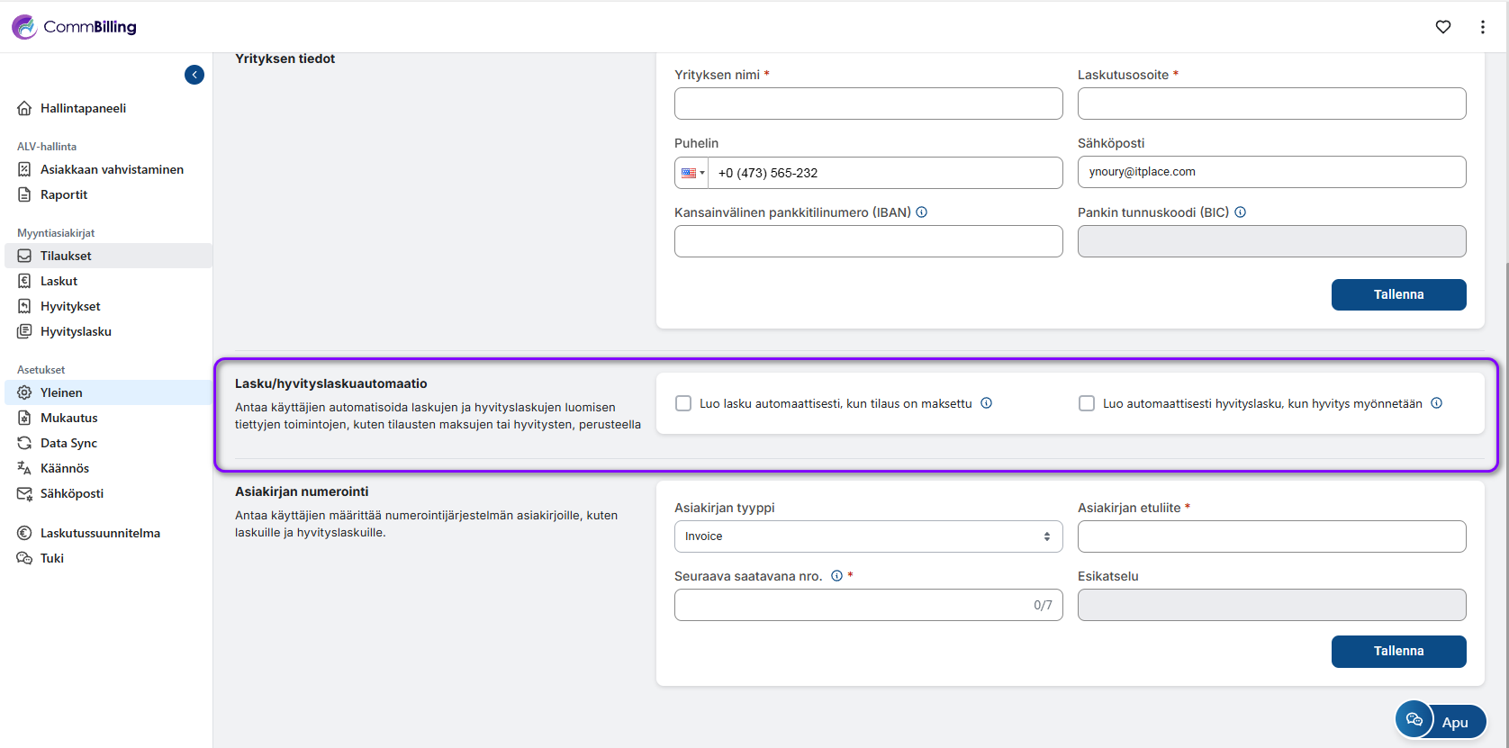Click the CommBilling logo

pyautogui.click(x=75, y=27)
